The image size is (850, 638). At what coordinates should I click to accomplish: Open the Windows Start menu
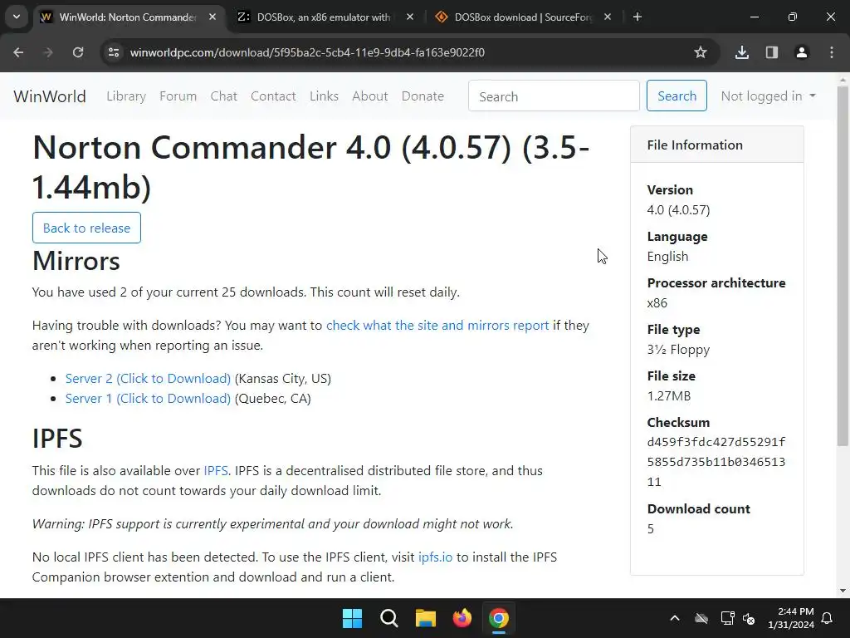click(x=352, y=618)
